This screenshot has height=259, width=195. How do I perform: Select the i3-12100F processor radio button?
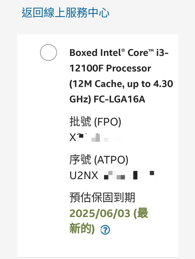click(48, 52)
